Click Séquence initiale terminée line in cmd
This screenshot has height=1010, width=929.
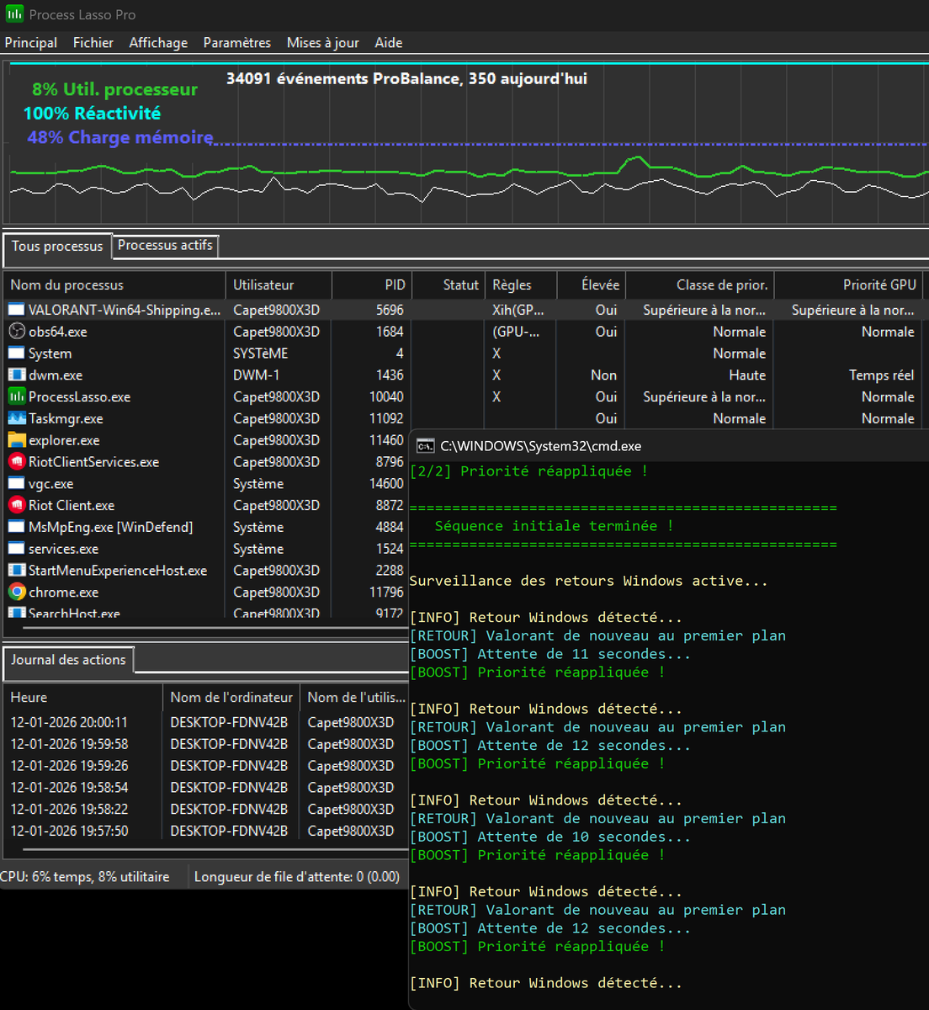[x=554, y=526]
